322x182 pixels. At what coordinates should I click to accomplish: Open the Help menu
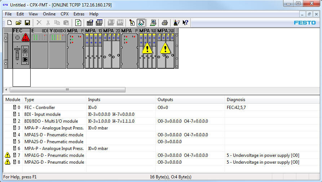94,14
